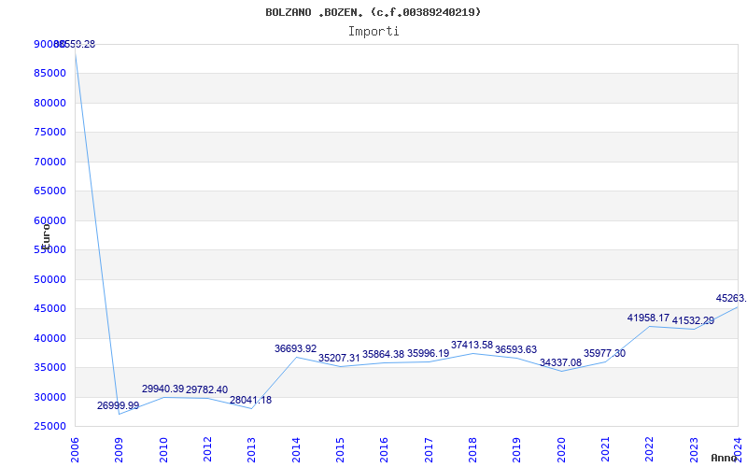
Task: Select the y-axis value 75000
Action: click(x=50, y=132)
